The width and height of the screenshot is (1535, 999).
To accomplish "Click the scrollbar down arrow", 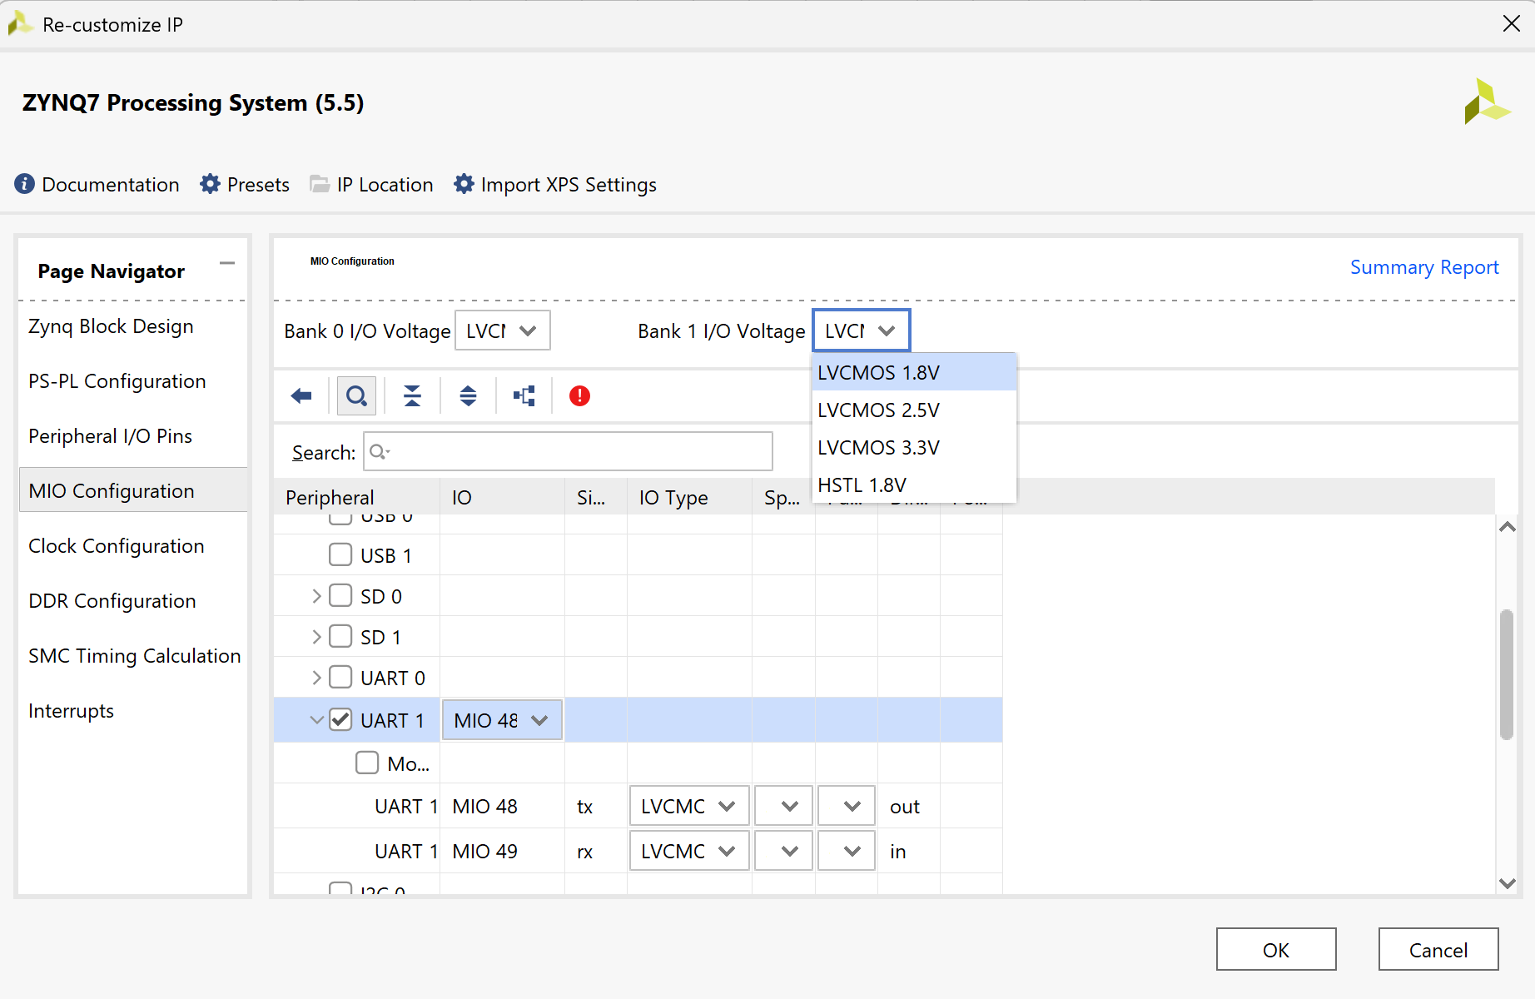I will (x=1507, y=883).
